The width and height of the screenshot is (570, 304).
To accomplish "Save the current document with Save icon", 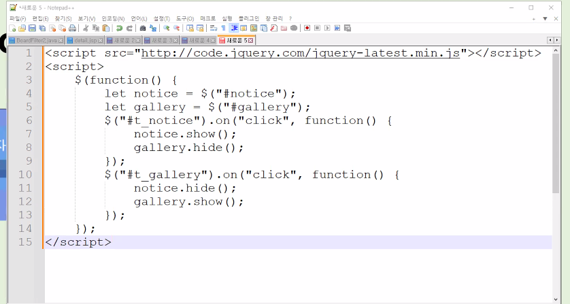I will (x=32, y=28).
